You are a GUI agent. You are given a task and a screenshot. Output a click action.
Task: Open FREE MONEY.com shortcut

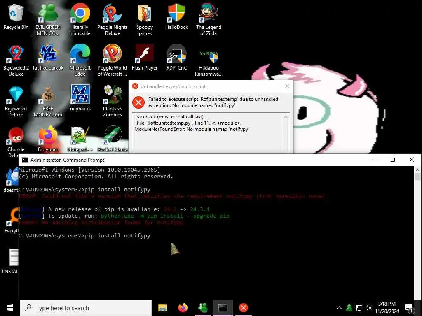(48, 101)
